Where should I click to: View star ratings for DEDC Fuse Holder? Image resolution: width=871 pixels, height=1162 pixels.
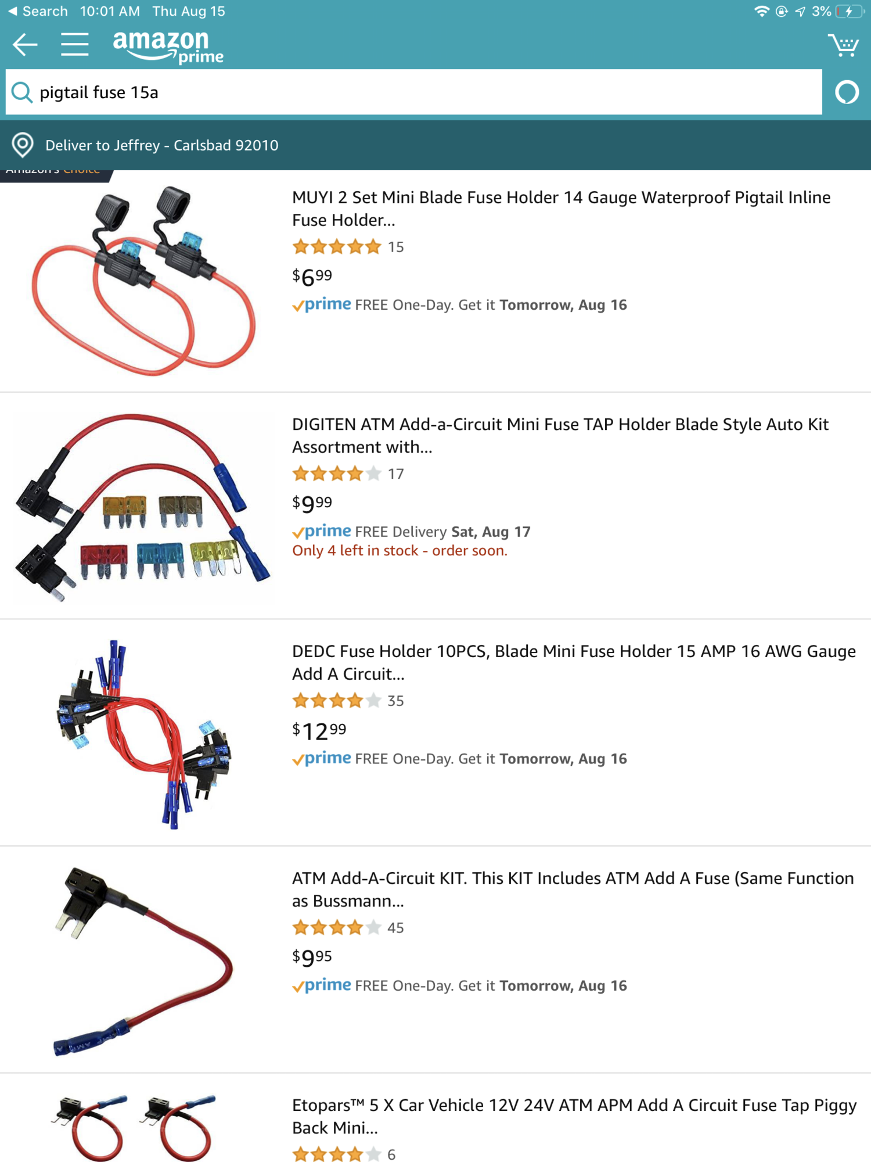tap(337, 701)
